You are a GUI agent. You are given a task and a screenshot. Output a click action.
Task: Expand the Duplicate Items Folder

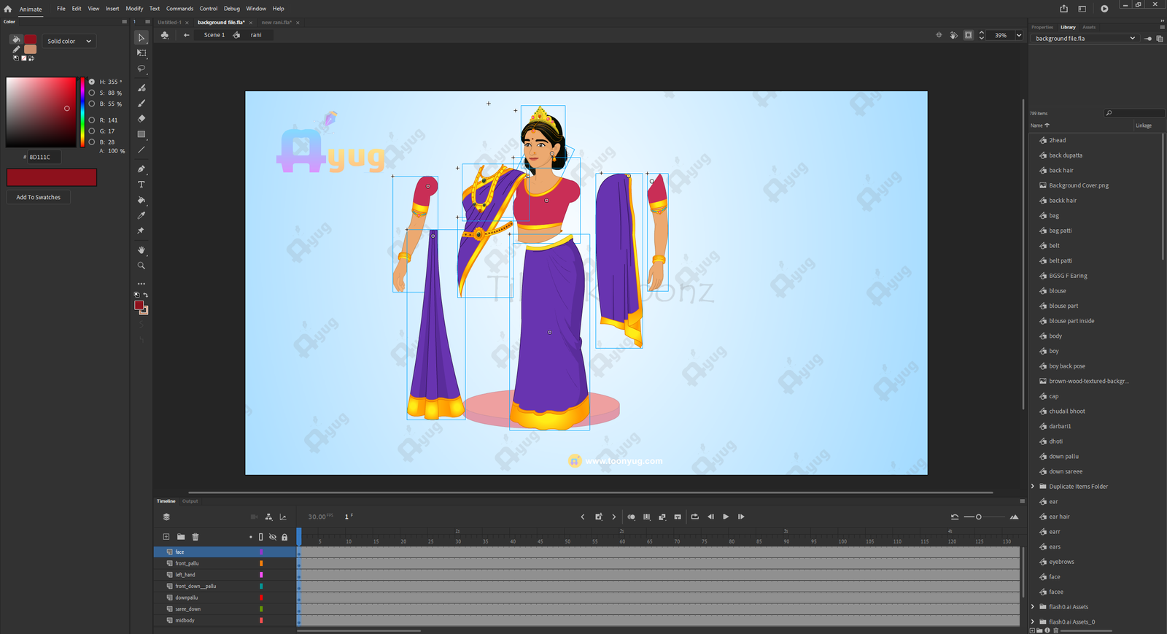pyautogui.click(x=1033, y=487)
